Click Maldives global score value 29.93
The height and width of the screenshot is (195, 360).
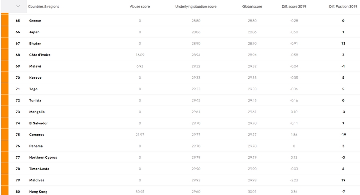tap(252, 180)
